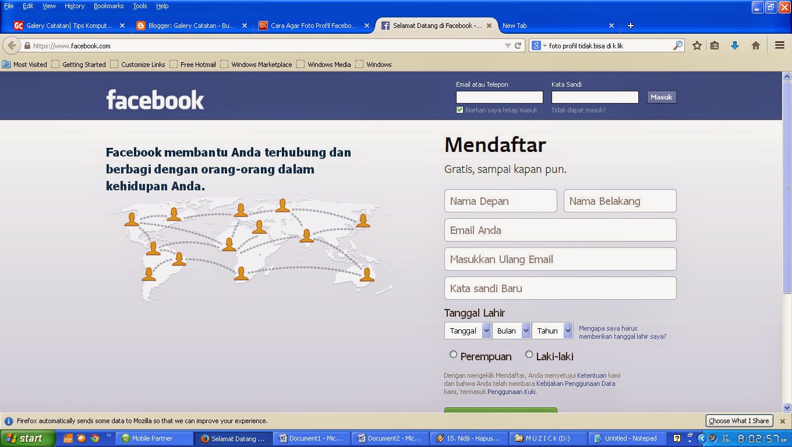This screenshot has height=447, width=792.
Task: Expand hidden quick launch icons chevron
Action: pos(108,435)
